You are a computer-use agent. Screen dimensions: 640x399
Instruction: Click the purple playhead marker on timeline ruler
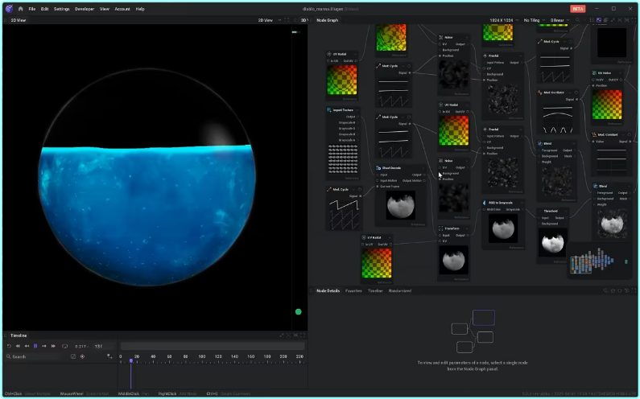pyautogui.click(x=131, y=361)
